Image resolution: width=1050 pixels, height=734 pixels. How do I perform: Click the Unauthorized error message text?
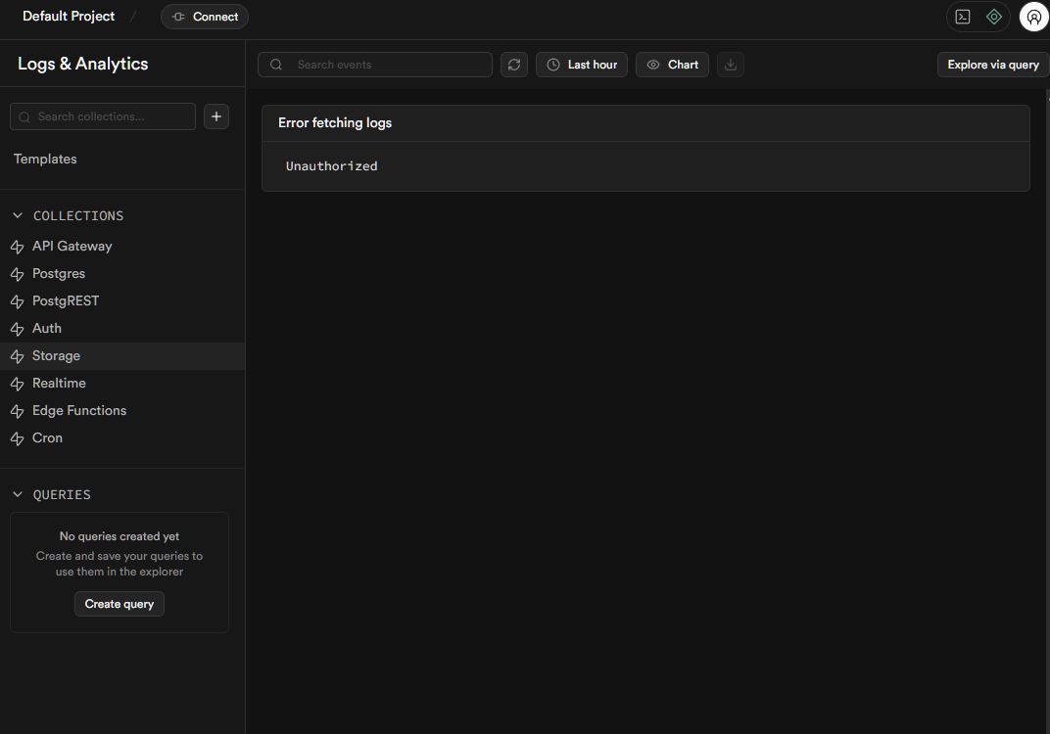(x=331, y=166)
